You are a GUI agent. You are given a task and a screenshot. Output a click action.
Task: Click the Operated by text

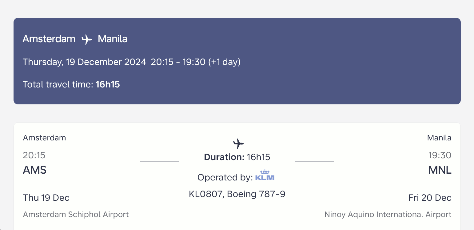click(x=225, y=177)
